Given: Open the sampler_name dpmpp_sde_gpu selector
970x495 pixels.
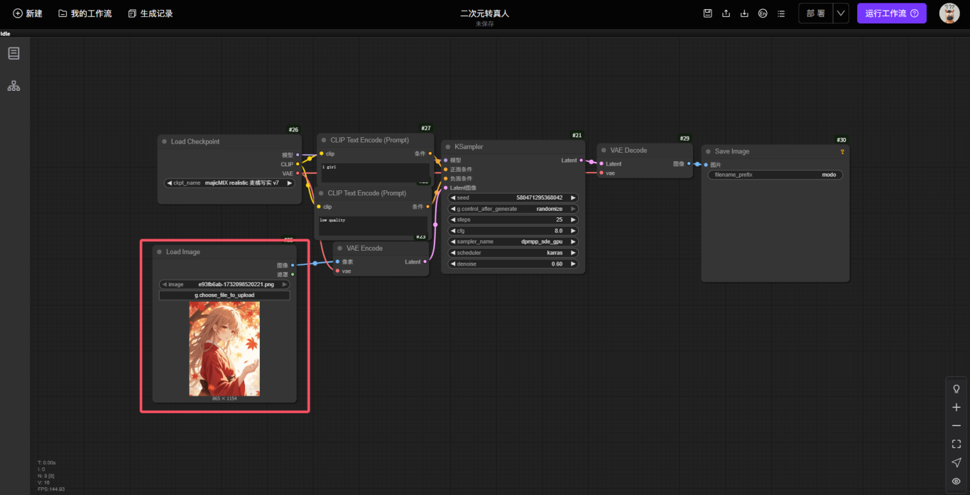Looking at the screenshot, I should [513, 241].
